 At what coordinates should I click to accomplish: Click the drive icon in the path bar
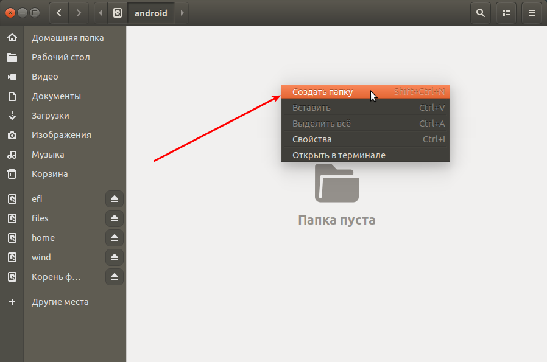[116, 13]
